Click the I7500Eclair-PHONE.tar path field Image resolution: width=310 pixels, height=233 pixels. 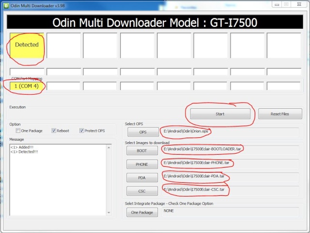231,164
